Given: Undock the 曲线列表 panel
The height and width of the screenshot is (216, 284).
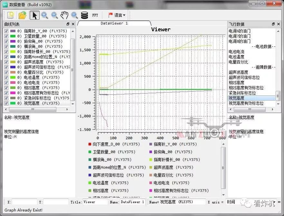Looking at the screenshot, I should 68,24.
